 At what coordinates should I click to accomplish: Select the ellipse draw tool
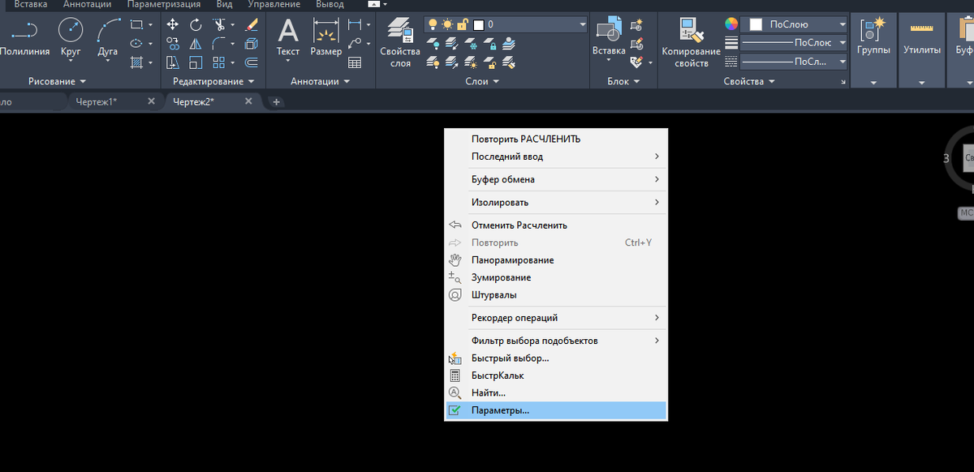(136, 44)
